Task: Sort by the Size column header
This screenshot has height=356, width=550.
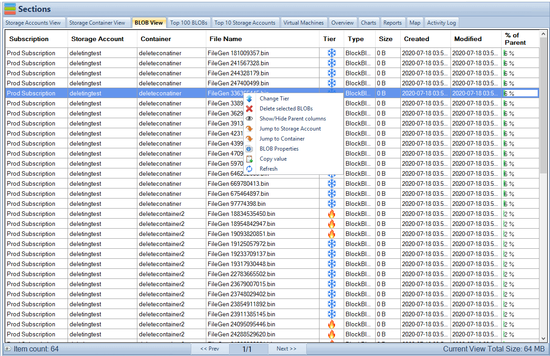Action: coord(386,39)
